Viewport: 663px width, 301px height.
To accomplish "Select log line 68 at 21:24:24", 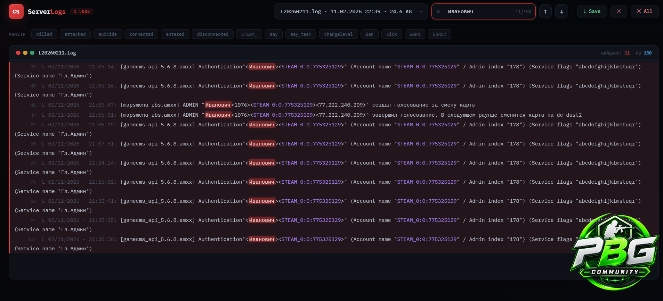I will click(333, 167).
